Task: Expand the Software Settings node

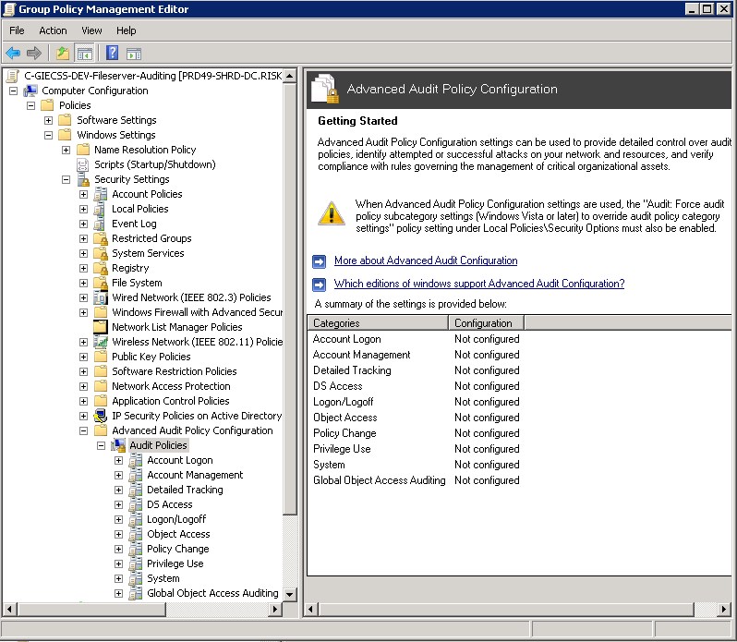Action: pyautogui.click(x=48, y=120)
